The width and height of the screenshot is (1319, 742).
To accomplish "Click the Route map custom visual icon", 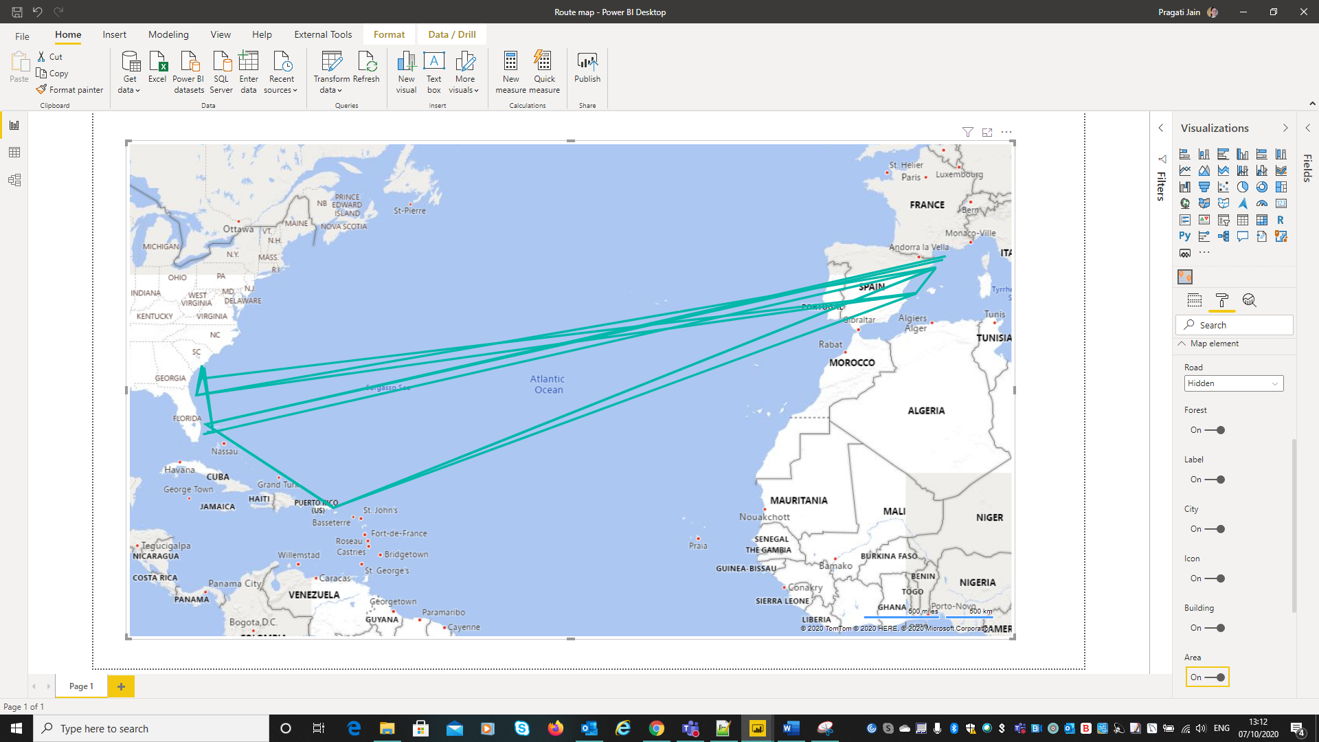I will tap(1185, 277).
